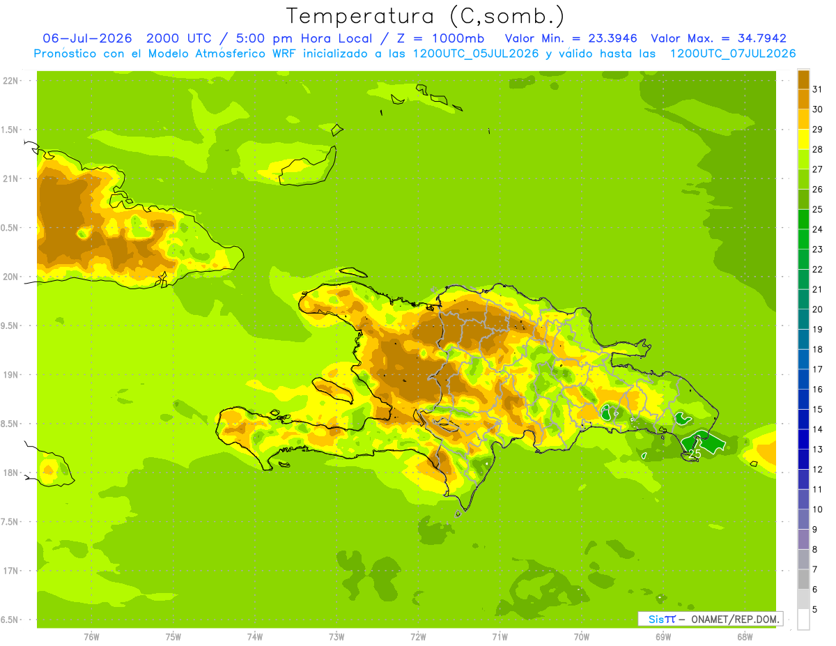Select the "Z = 1000mb" level text
836x646 pixels.
[x=438, y=38]
